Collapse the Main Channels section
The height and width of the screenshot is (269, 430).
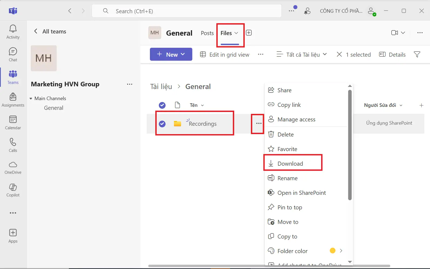tap(31, 98)
